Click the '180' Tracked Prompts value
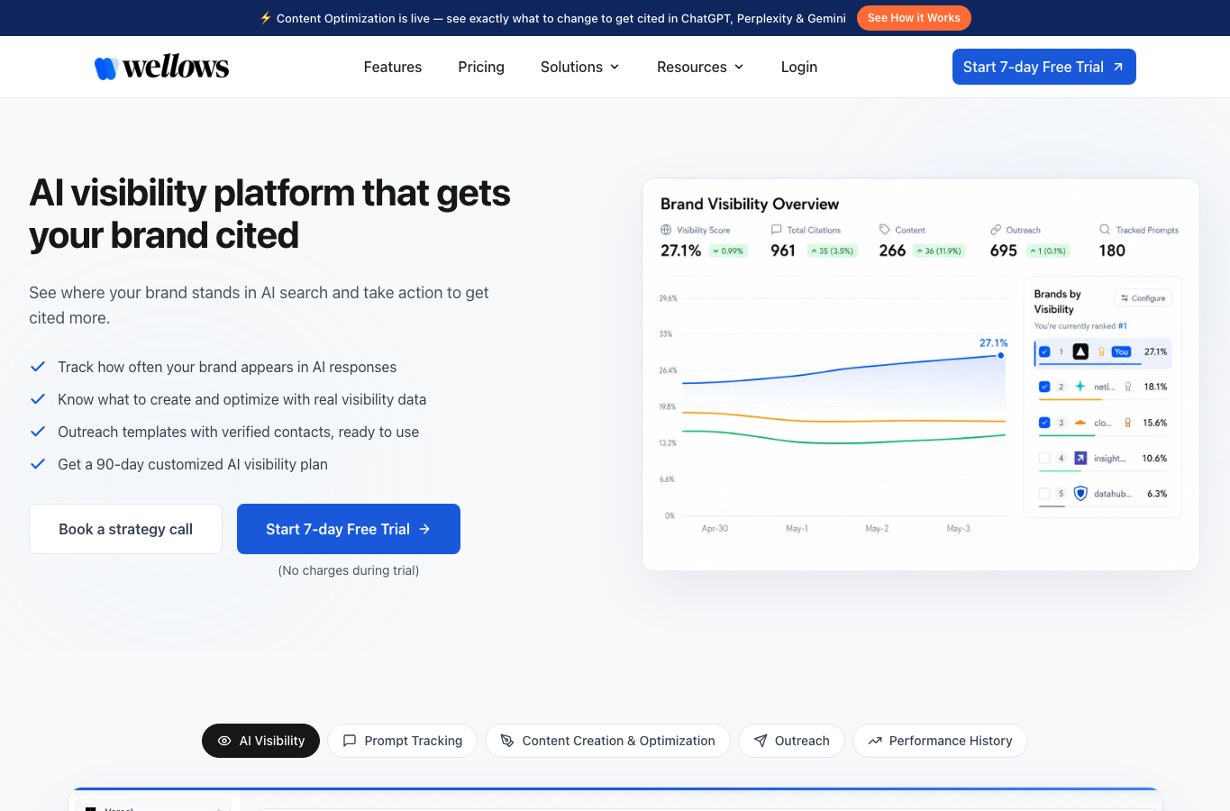Screen dimensions: 1230x811 coord(1112,251)
